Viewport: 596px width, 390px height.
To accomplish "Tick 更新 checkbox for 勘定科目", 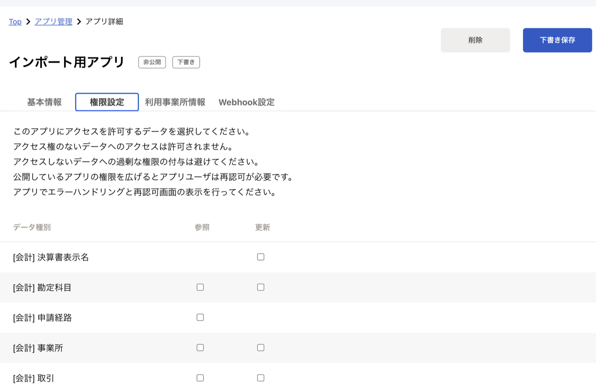I will (261, 287).
